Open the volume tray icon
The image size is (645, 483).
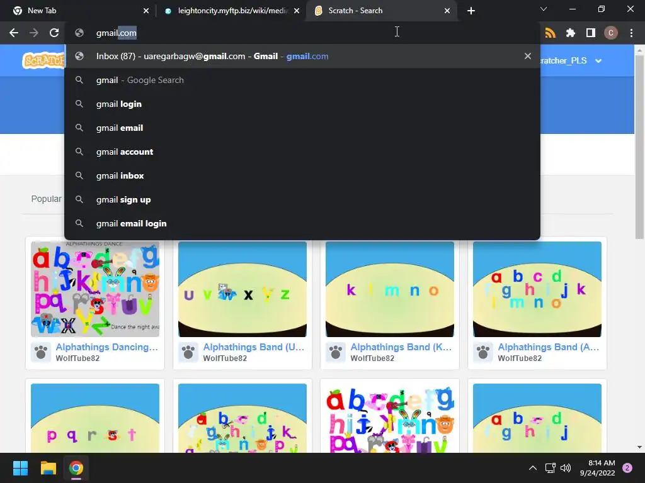point(566,468)
